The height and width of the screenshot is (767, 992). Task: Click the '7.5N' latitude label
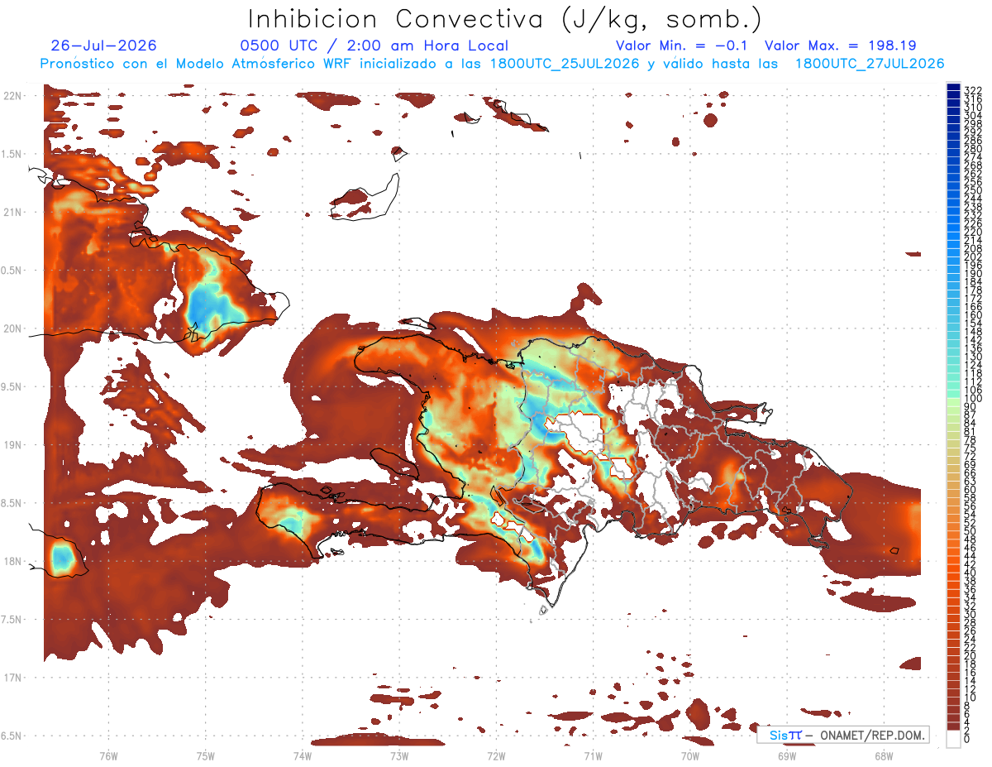pyautogui.click(x=12, y=619)
